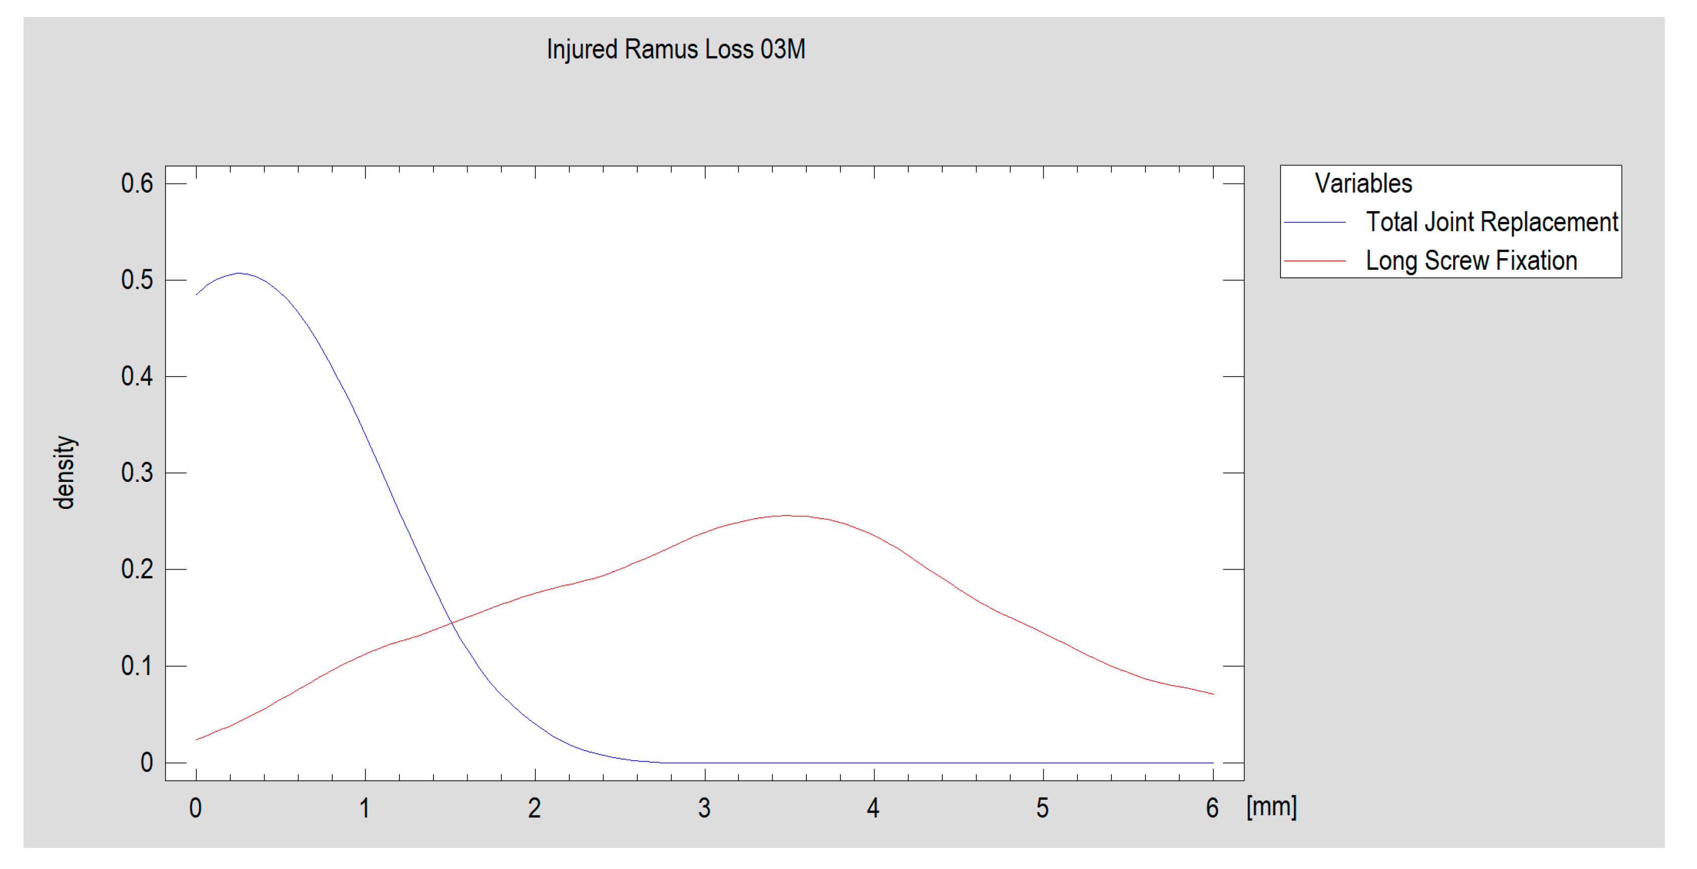Click the red Long Screw Fixation legend line
The width and height of the screenshot is (1697, 869).
1314,261
